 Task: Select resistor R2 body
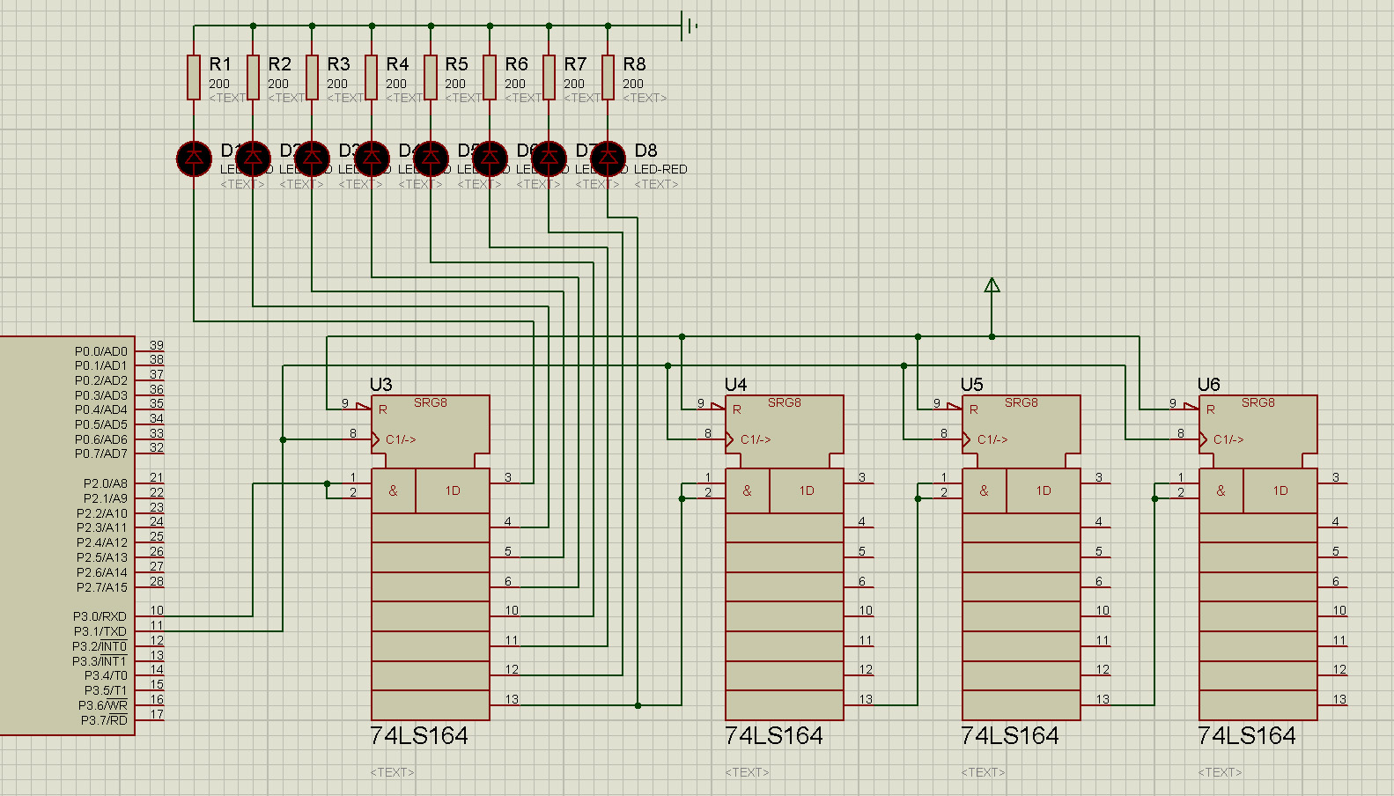pos(253,77)
